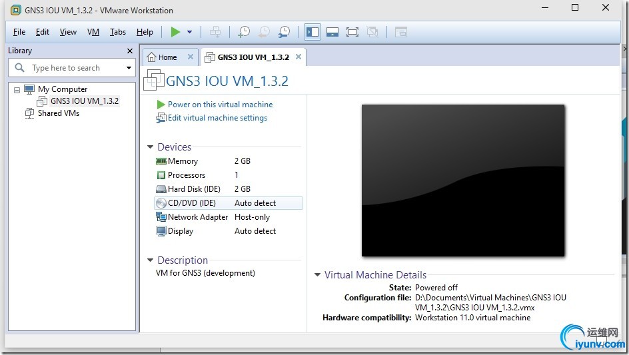Select Shared VMs in the library tree
629x355 pixels.
coord(58,113)
